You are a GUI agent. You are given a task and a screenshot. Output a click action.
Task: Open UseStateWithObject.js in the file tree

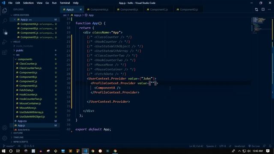[x=32, y=116]
